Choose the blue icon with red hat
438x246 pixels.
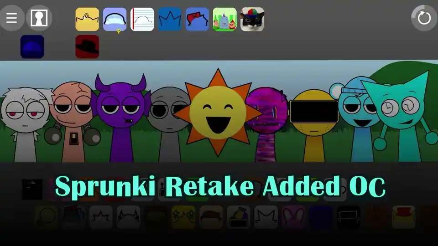(x=197, y=20)
